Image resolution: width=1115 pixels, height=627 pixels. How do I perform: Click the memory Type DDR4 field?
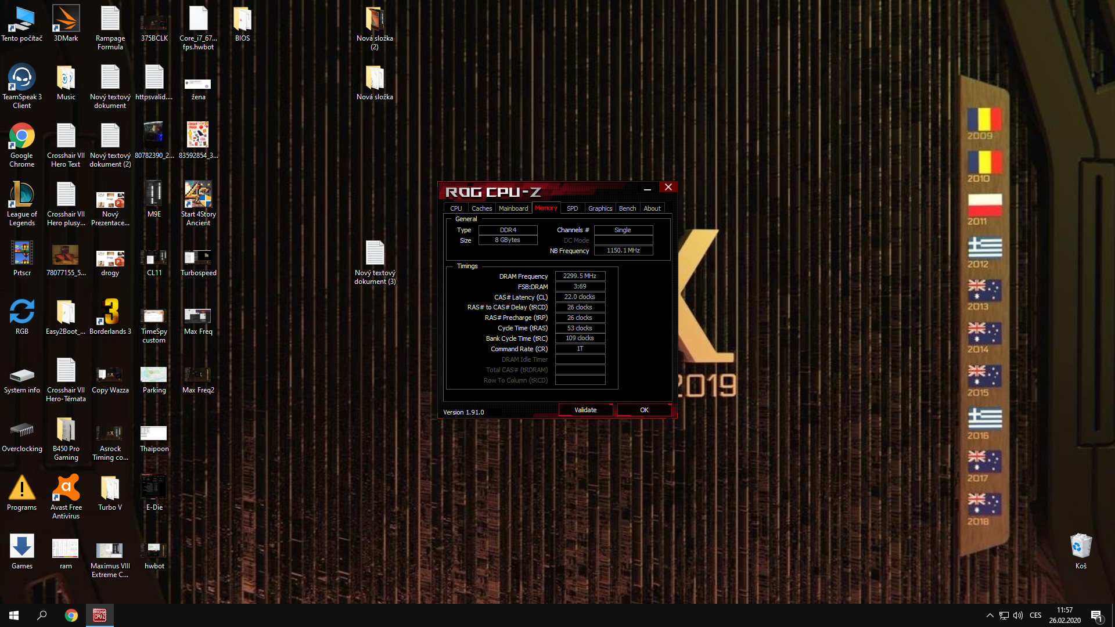click(x=508, y=230)
